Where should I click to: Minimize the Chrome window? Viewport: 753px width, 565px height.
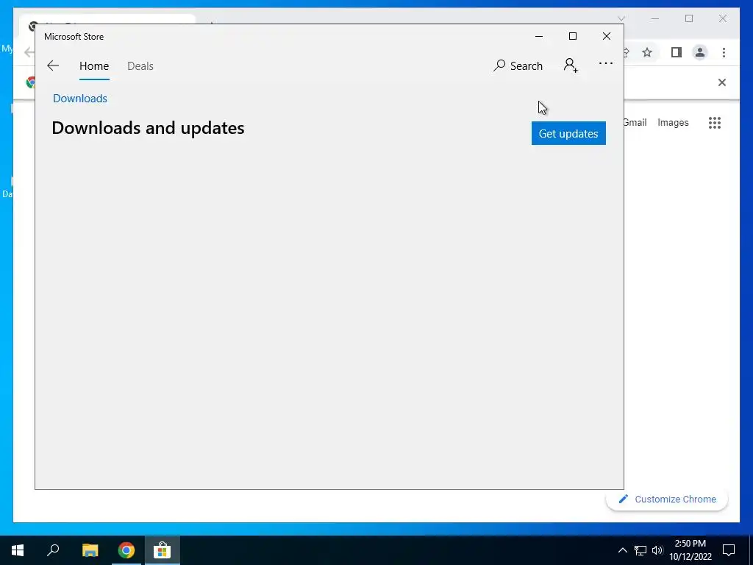[x=655, y=18]
